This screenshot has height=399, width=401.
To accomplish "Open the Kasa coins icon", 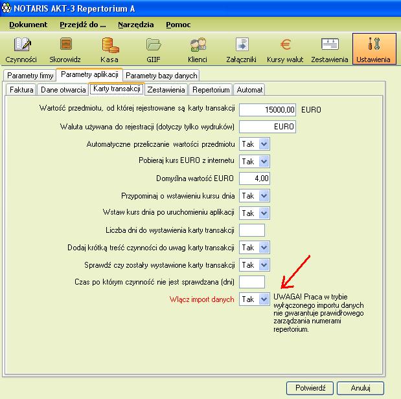I will (x=110, y=45).
